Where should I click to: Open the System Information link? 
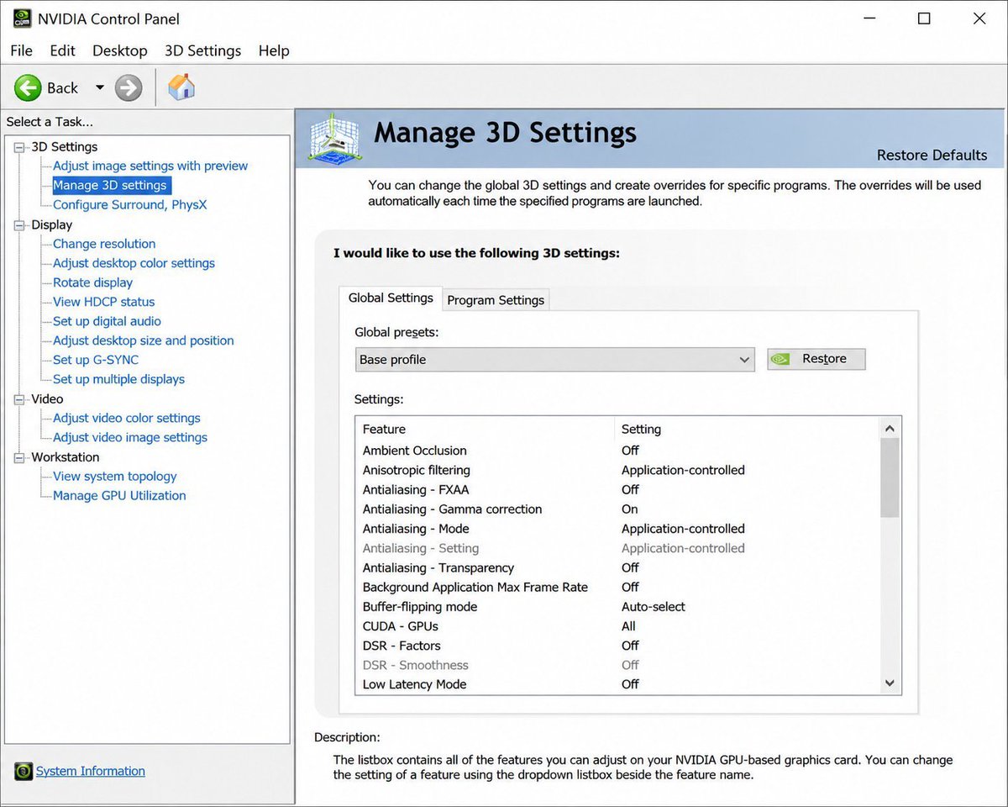91,771
